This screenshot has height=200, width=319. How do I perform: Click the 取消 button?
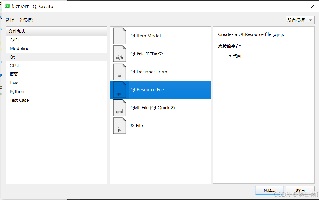point(300,190)
